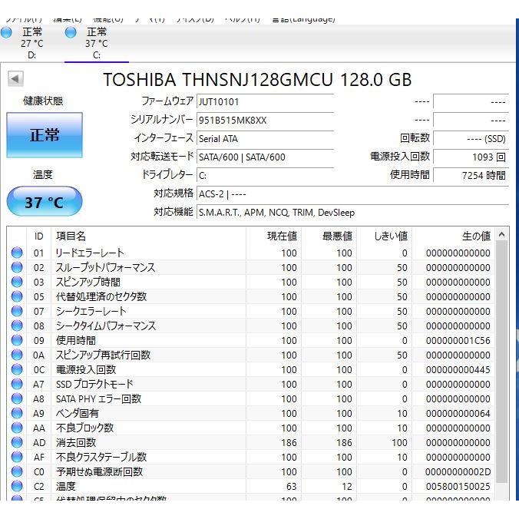
Task: Click the 37 °C temperature button
Action: pos(45,202)
